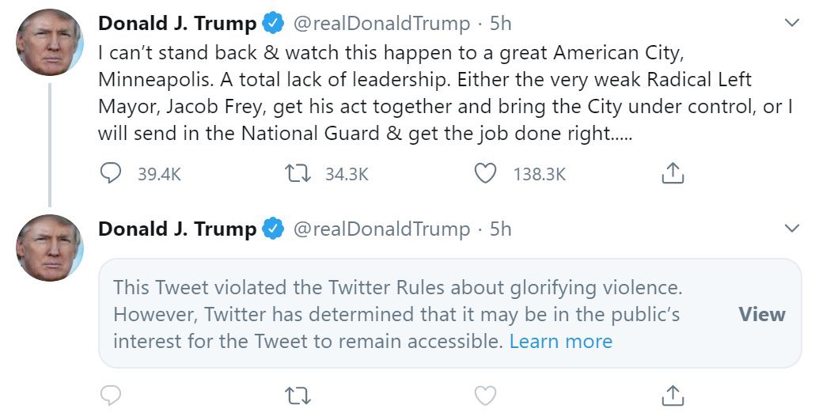This screenshot has width=819, height=420.
Task: Click the verified badge on the first tweet
Action: 274,24
